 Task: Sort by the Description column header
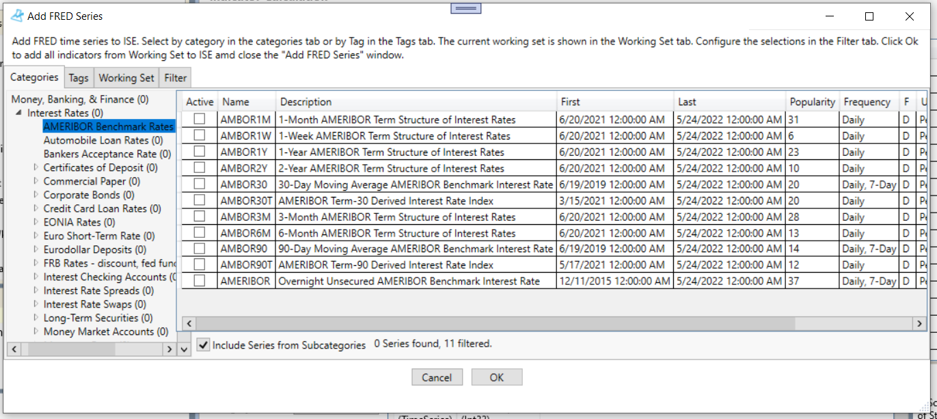tap(416, 102)
